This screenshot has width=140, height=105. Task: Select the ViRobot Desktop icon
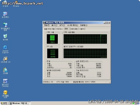click(5, 83)
